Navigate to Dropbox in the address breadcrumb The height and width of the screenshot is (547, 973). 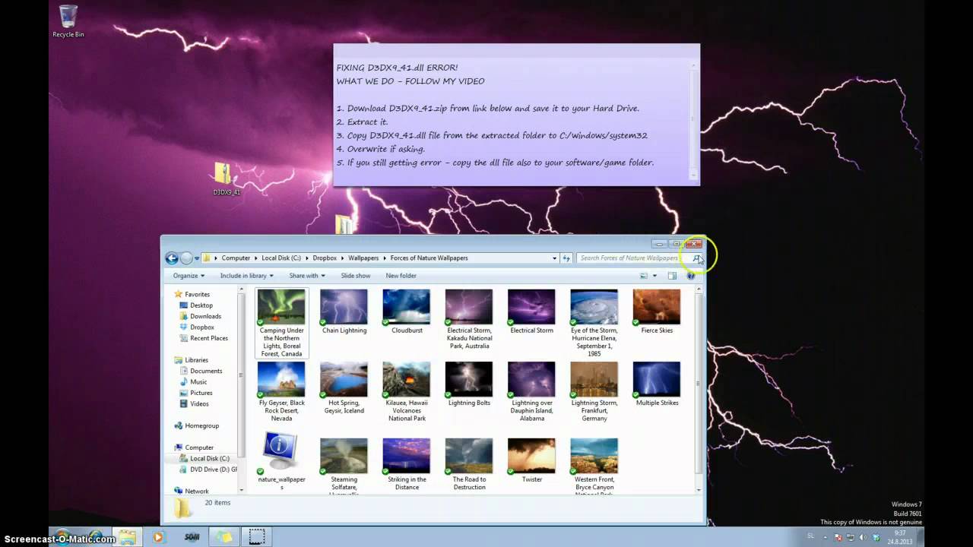pyautogui.click(x=325, y=258)
